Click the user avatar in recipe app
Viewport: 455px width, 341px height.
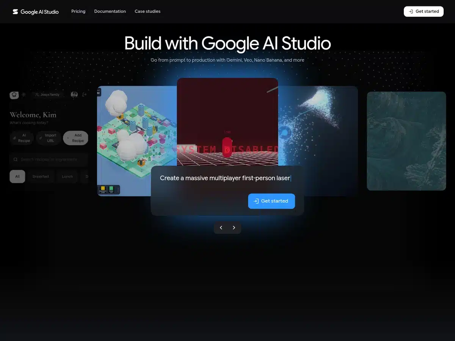tap(74, 95)
